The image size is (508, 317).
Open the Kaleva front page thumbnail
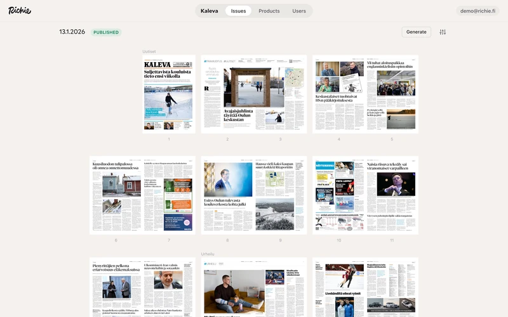[x=169, y=94]
